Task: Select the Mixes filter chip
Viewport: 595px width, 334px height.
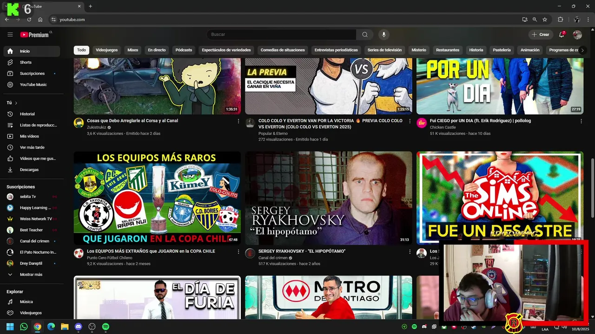Action: [x=133, y=50]
